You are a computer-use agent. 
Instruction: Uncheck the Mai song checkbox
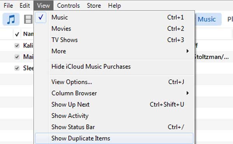(17, 57)
